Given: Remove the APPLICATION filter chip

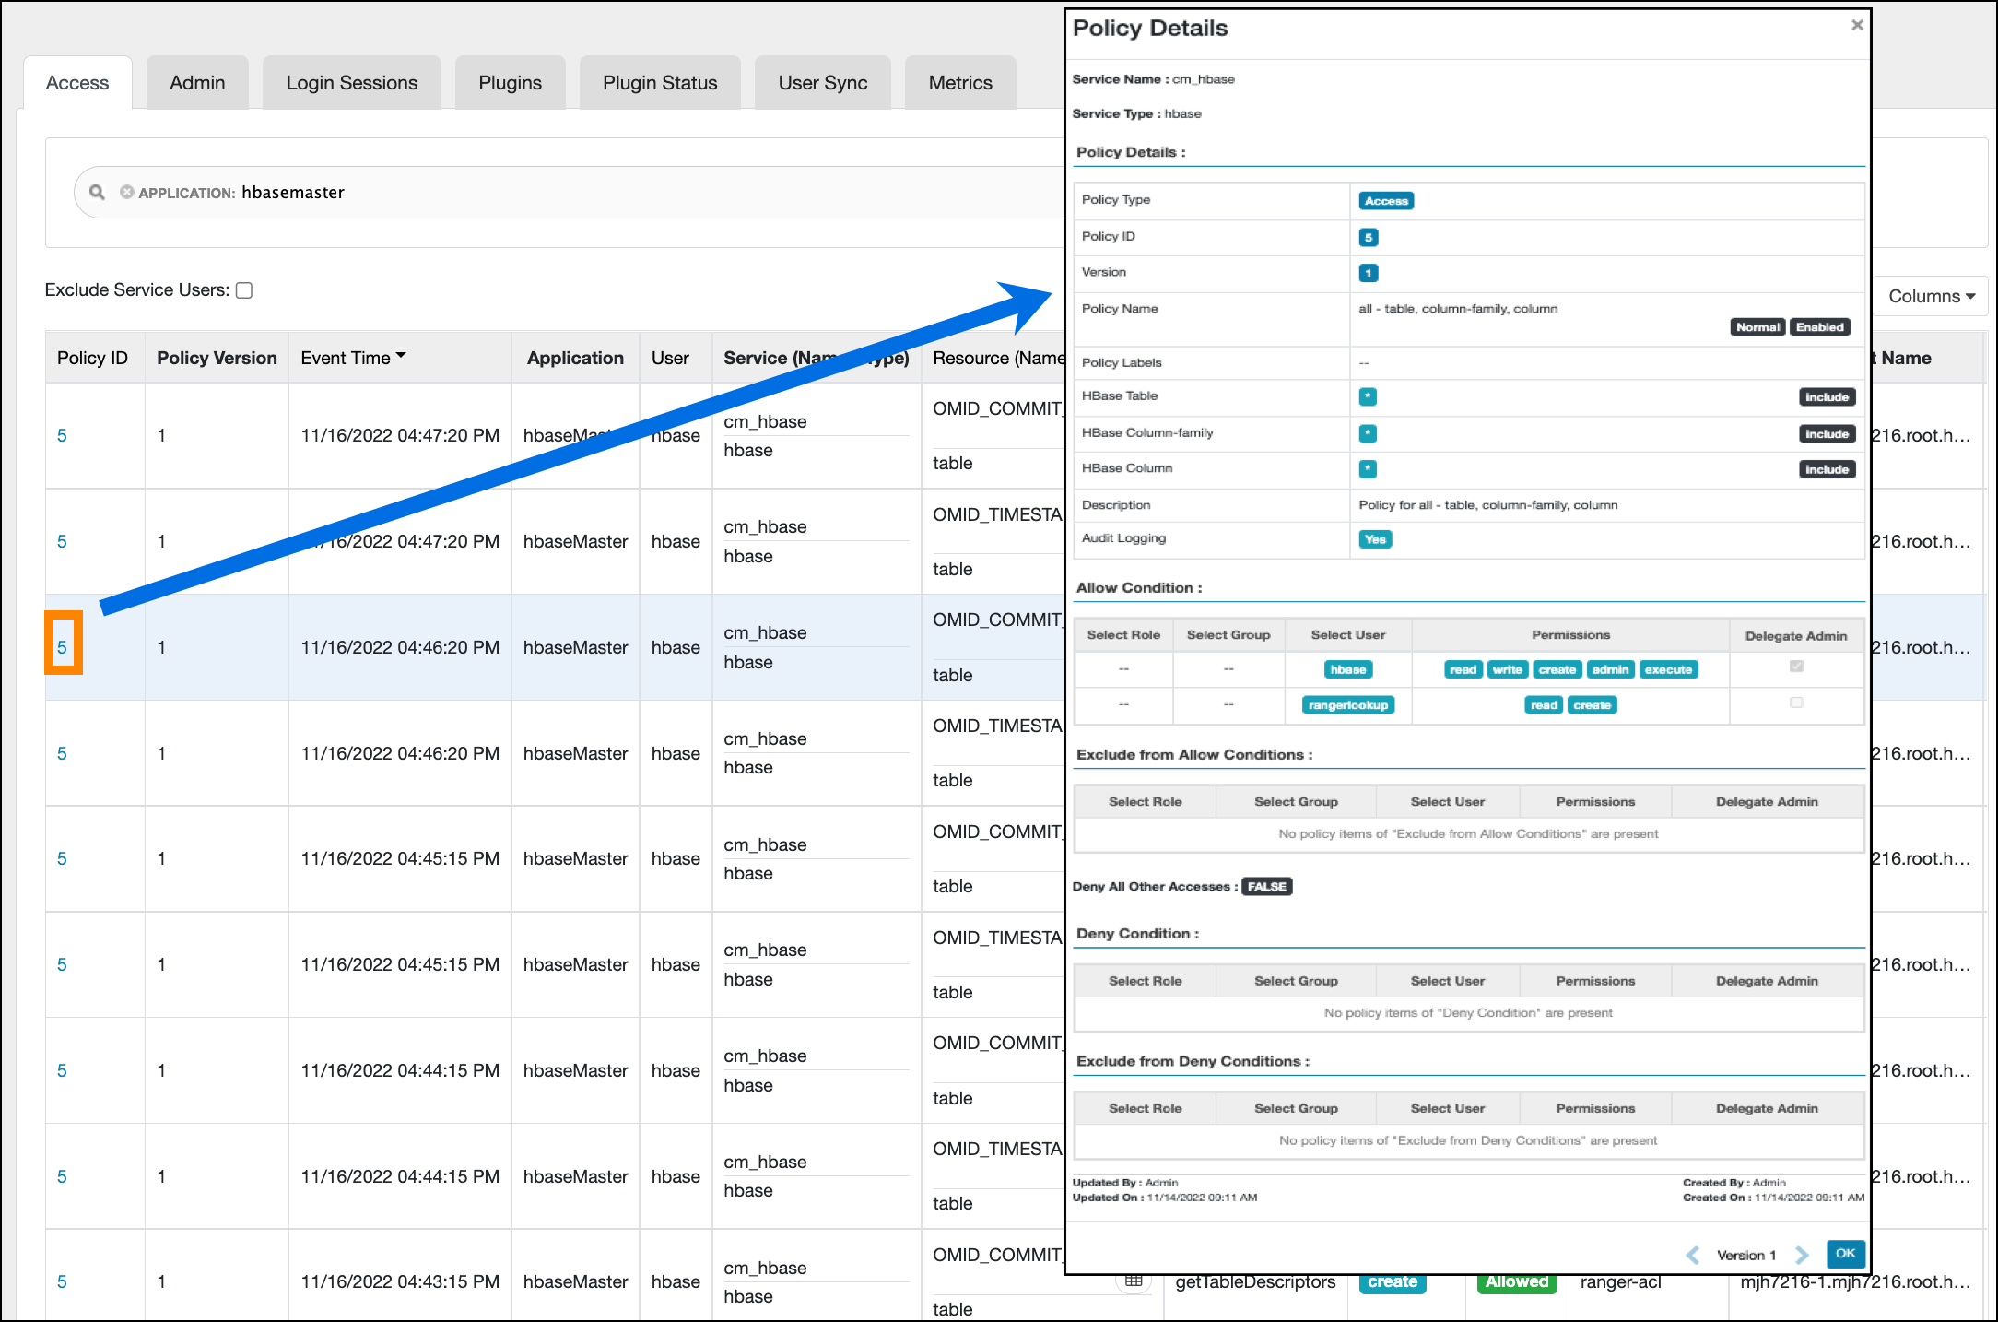Looking at the screenshot, I should tap(126, 192).
